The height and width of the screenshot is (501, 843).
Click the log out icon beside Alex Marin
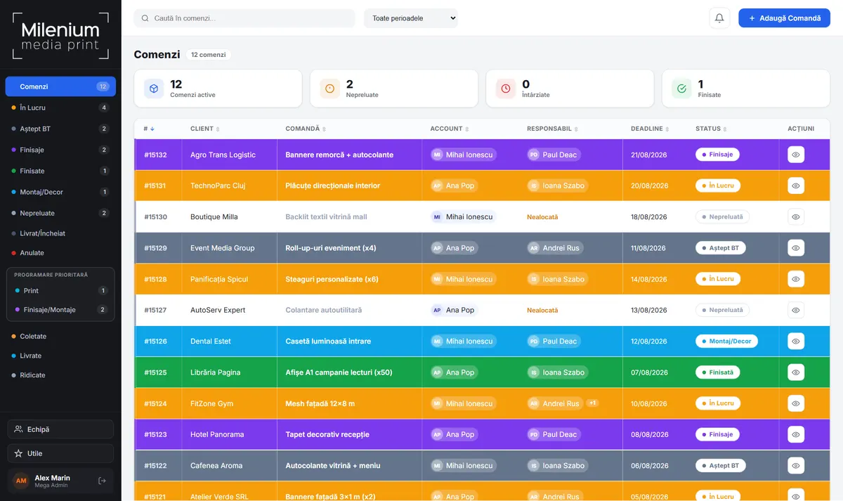(x=102, y=481)
